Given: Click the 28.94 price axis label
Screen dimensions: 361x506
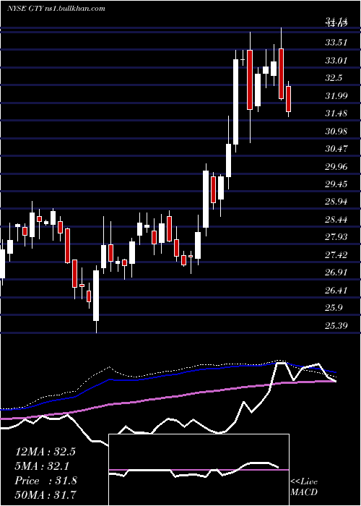Looking at the screenshot, I should 336,202.
